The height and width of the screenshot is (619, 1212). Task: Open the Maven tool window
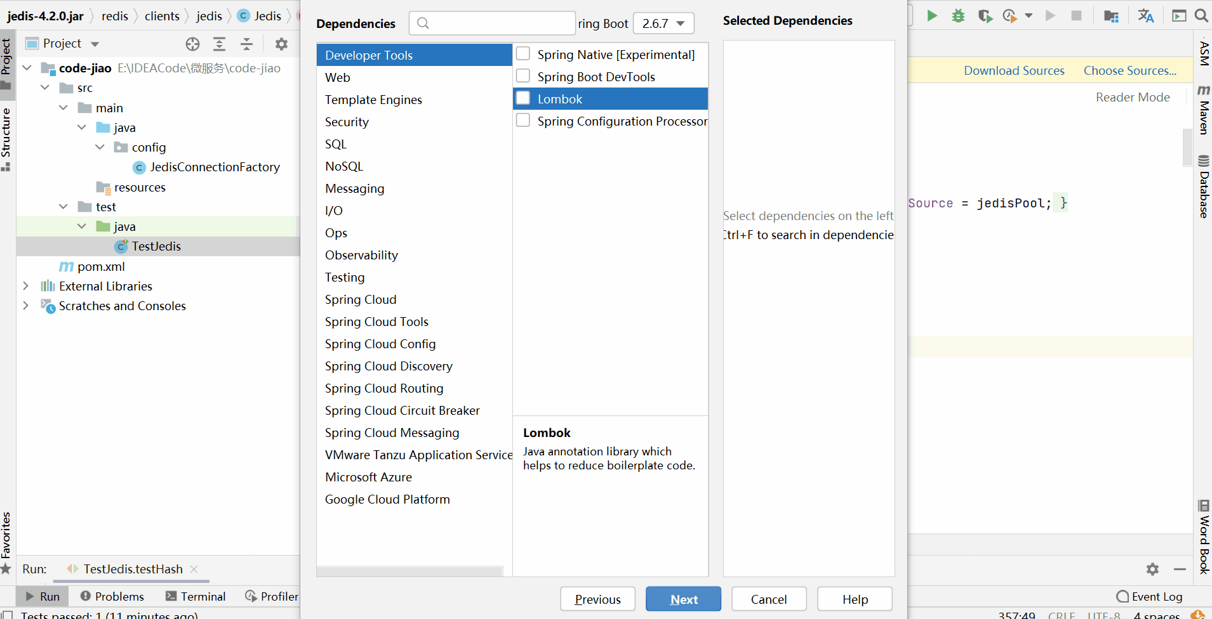click(1203, 109)
